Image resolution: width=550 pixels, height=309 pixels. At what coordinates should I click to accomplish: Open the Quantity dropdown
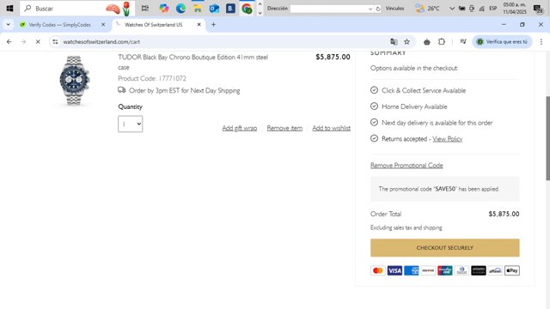[x=130, y=124]
